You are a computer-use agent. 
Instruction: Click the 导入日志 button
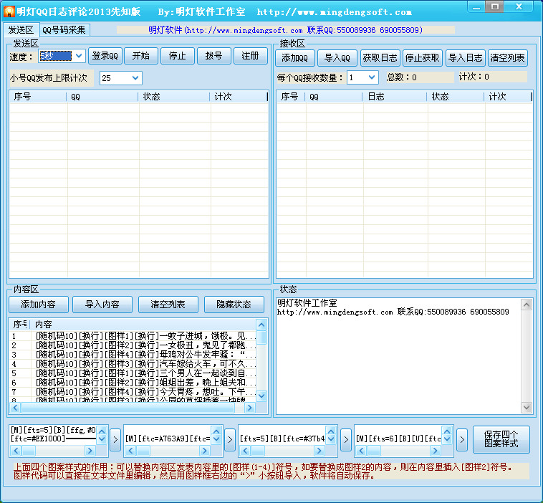point(465,58)
